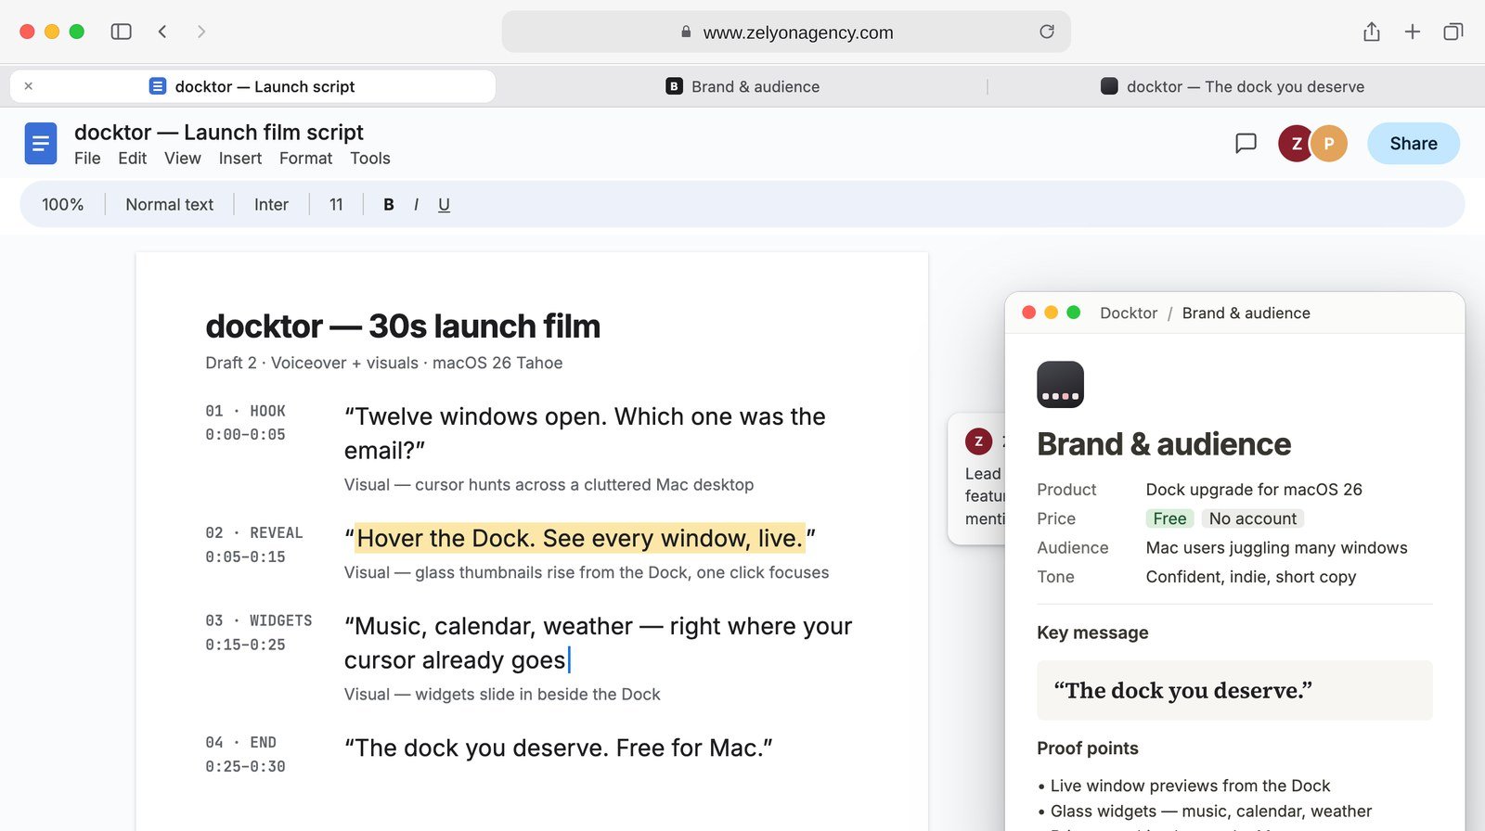1485x831 pixels.
Task: Click the 01 · HOOK scene label
Action: tap(245, 411)
